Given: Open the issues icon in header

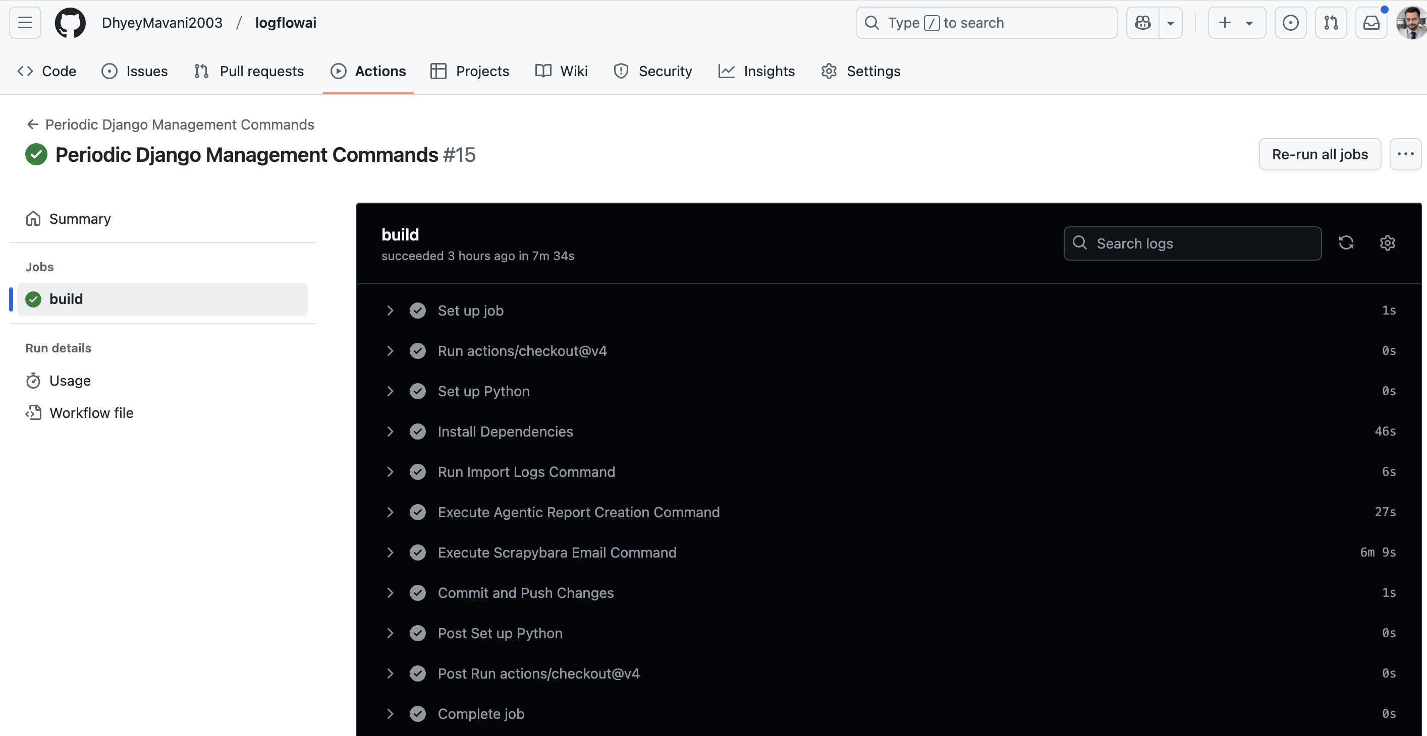Looking at the screenshot, I should click(x=1290, y=23).
